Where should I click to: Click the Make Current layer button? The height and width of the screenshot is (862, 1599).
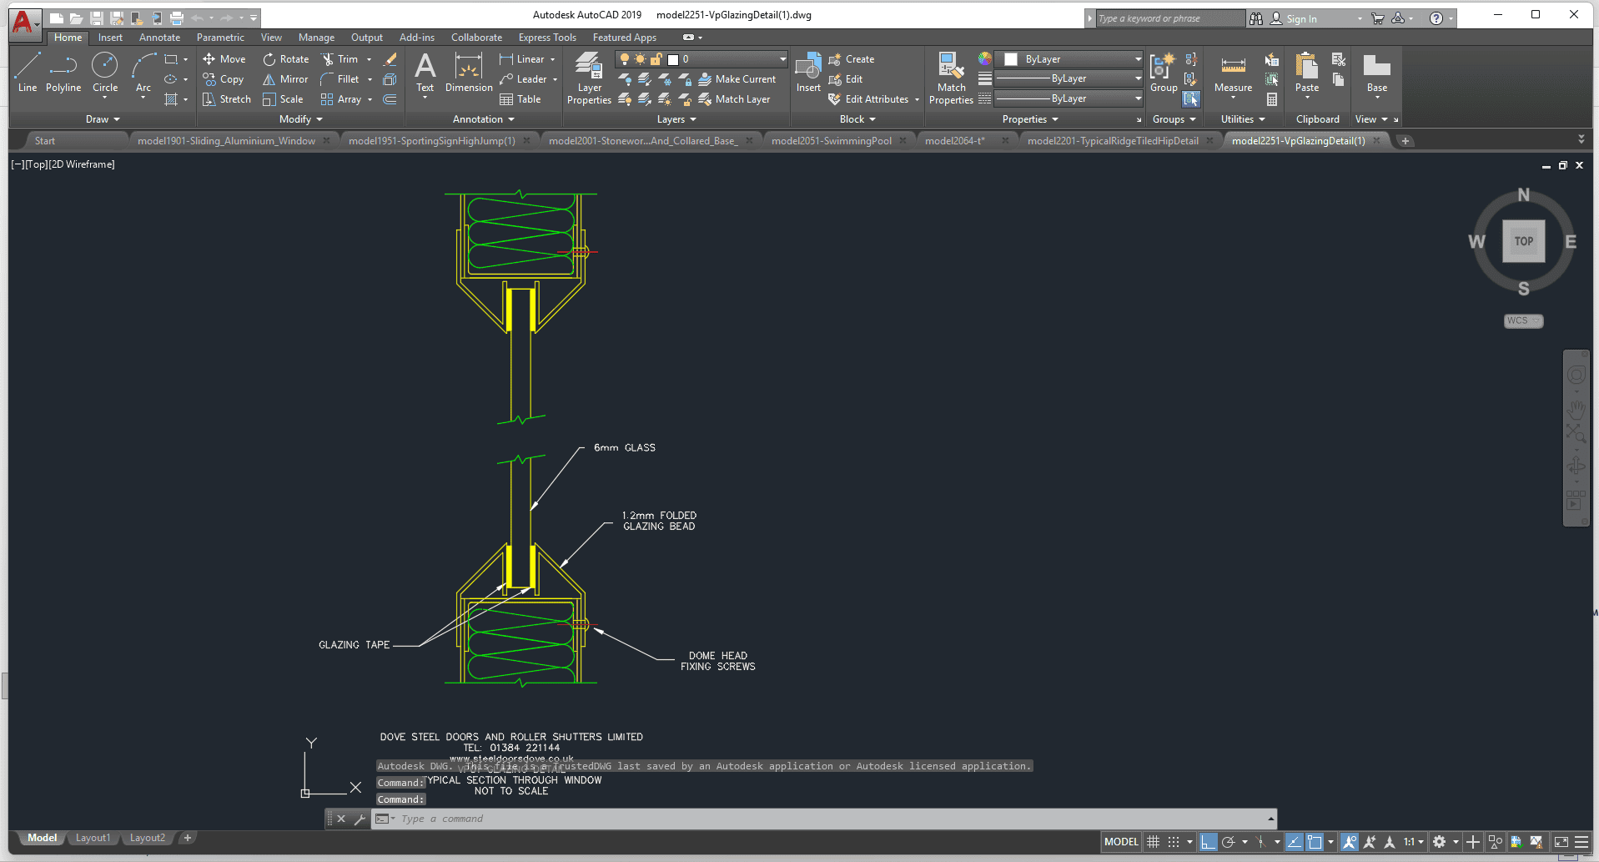point(737,79)
